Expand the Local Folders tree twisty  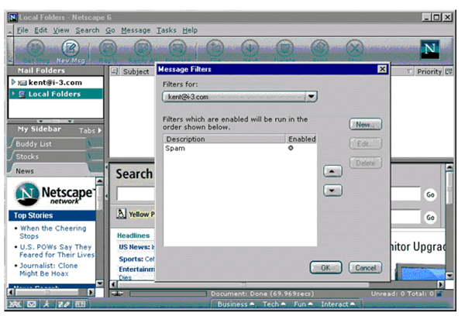pos(13,94)
